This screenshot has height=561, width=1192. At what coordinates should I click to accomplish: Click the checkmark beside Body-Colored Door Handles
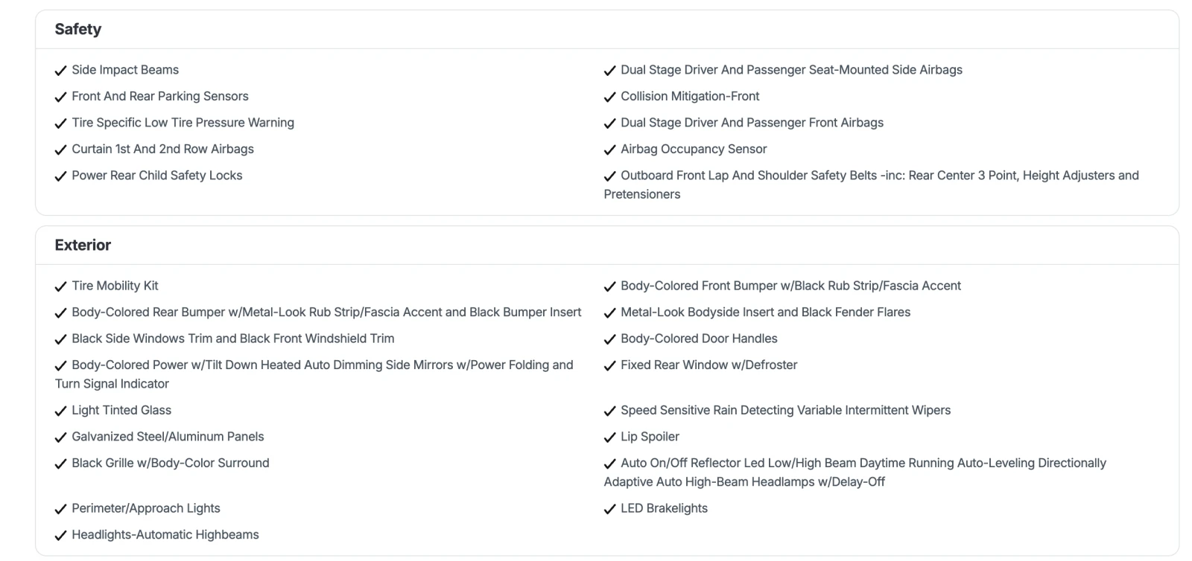[610, 339]
